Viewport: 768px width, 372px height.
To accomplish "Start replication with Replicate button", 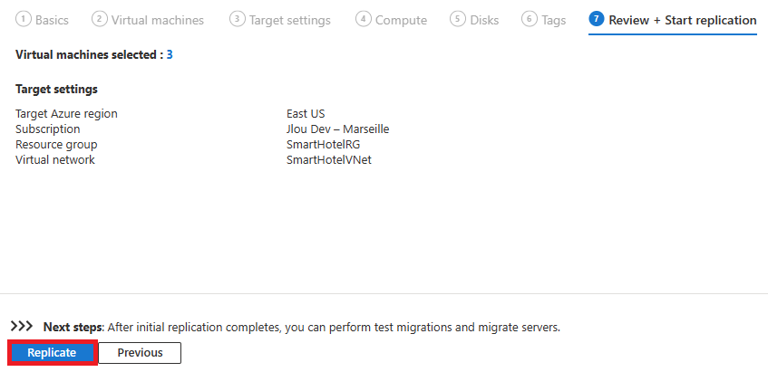I will [52, 352].
